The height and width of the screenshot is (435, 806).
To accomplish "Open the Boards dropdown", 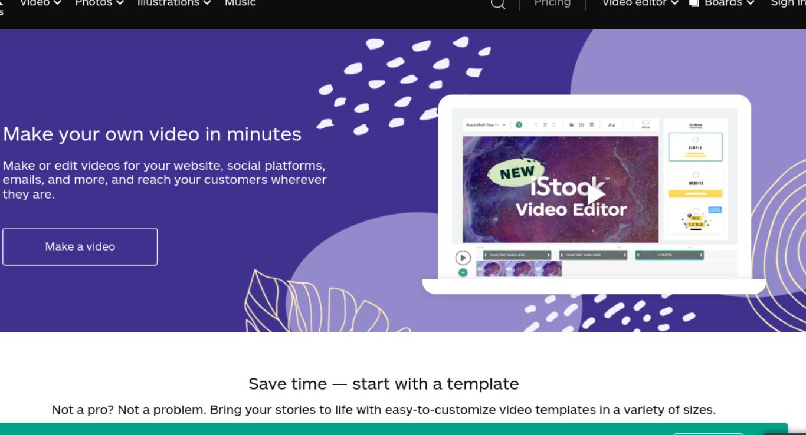I will [x=722, y=3].
